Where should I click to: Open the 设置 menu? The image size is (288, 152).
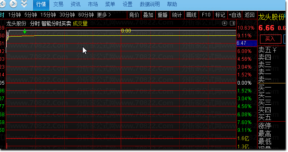point(127,4)
